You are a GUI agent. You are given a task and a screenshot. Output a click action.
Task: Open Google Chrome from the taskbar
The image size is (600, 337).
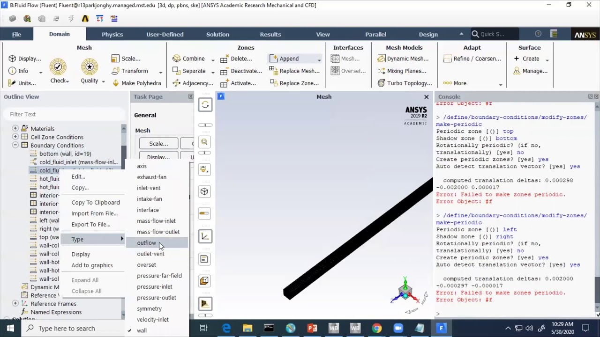point(376,328)
